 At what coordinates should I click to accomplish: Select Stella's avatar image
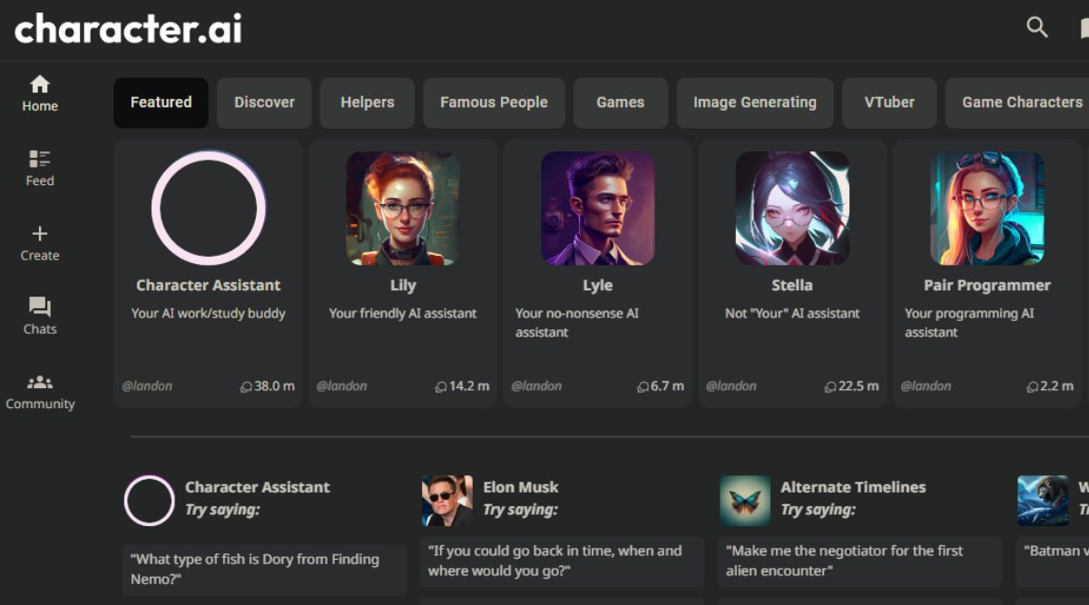(792, 209)
